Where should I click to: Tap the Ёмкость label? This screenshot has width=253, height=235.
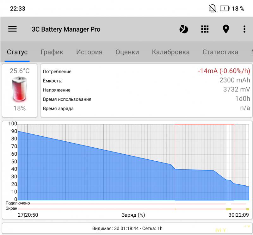pos(52,81)
